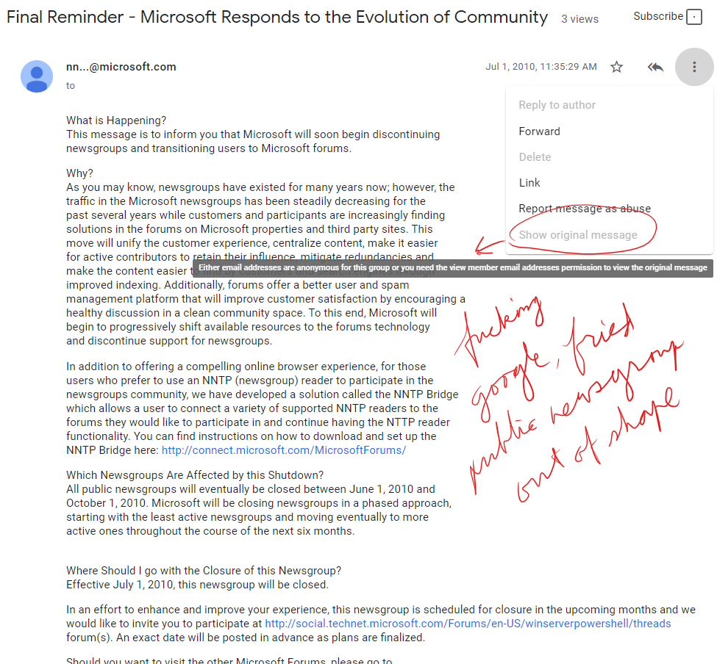This screenshot has width=717, height=664.
Task: Click the 3 views counter
Action: point(579,19)
